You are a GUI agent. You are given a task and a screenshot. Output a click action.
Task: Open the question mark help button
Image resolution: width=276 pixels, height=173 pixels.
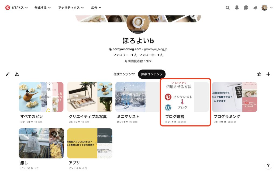tap(268, 165)
